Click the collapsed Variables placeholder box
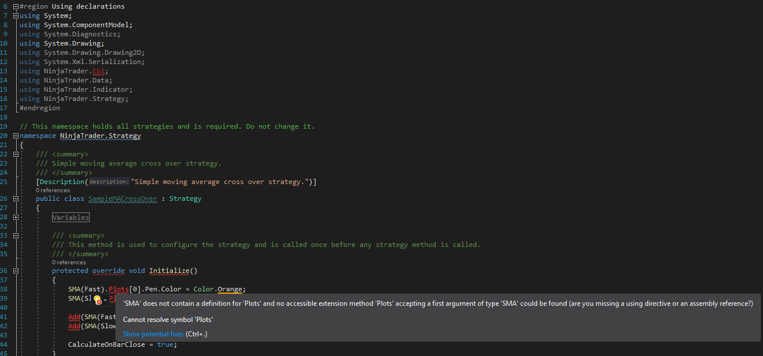Viewport: 763px width, 356px height. (71, 218)
